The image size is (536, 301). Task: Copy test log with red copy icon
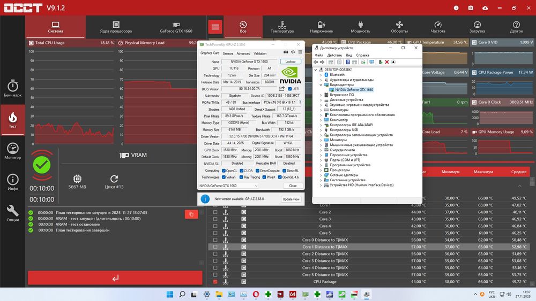click(191, 214)
